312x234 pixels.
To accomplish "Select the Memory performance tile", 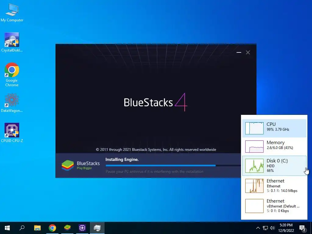I will coord(274,147).
